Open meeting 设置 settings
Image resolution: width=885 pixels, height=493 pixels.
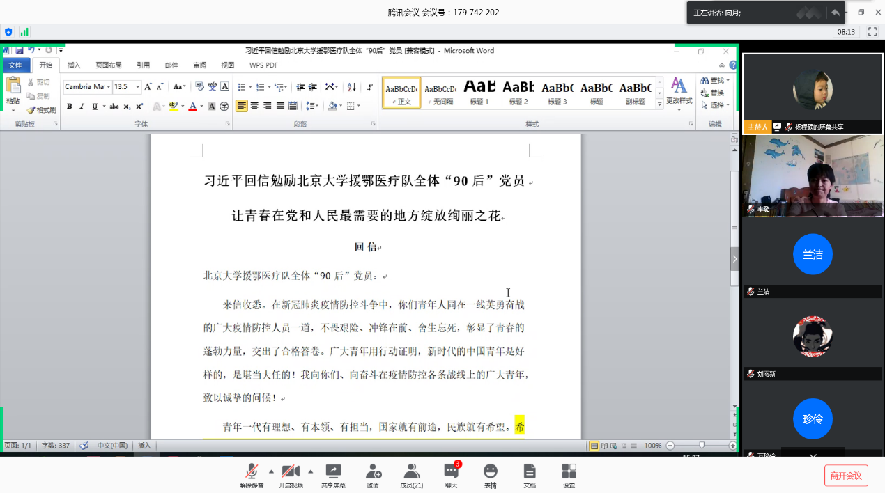coord(569,475)
